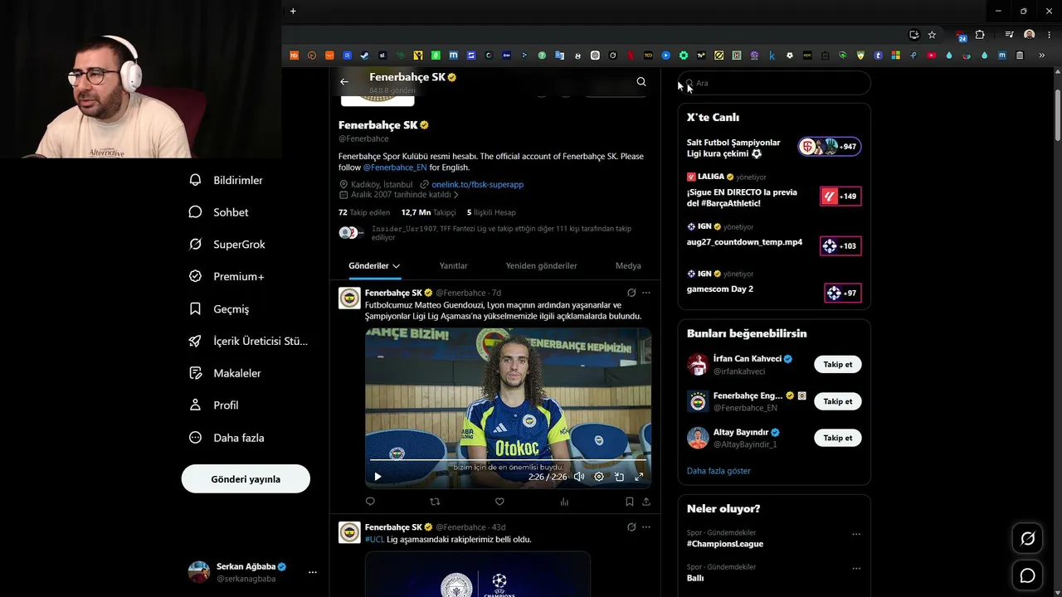Viewport: 1062px width, 597px height.
Task: Open the floating messages chat button
Action: pyautogui.click(x=1027, y=575)
